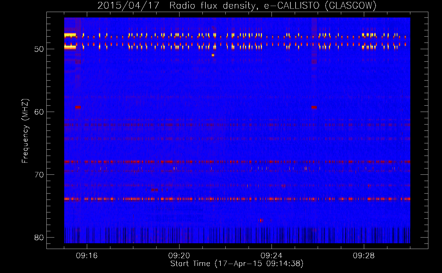
Task: Click the isolated orange spot below 50 MHz
Action: (213, 55)
